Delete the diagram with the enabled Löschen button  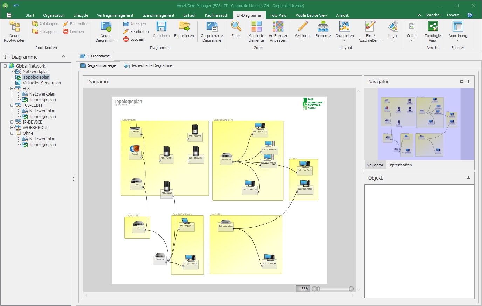(134, 39)
